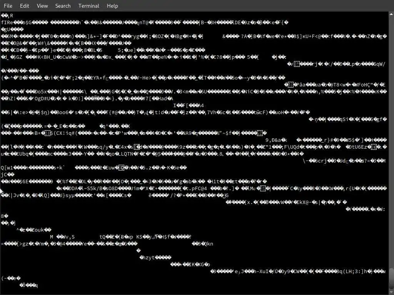Viewport: 394px width, 295px height.
Task: Open the Help menu
Action: 112,6
